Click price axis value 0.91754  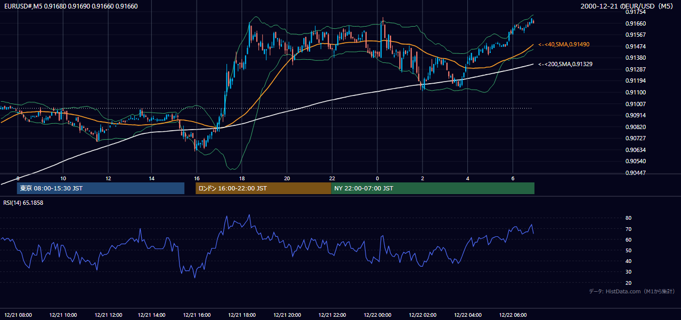[x=636, y=12]
